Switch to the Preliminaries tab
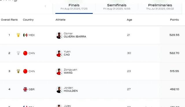Image resolution: width=185 pixels, height=107 pixels. [160, 7]
